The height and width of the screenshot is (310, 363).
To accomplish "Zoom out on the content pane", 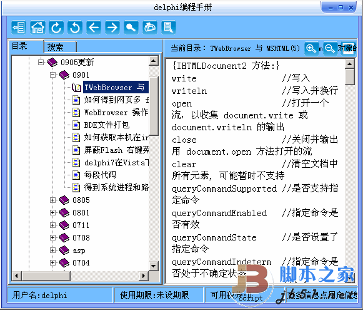I will point(330,49).
